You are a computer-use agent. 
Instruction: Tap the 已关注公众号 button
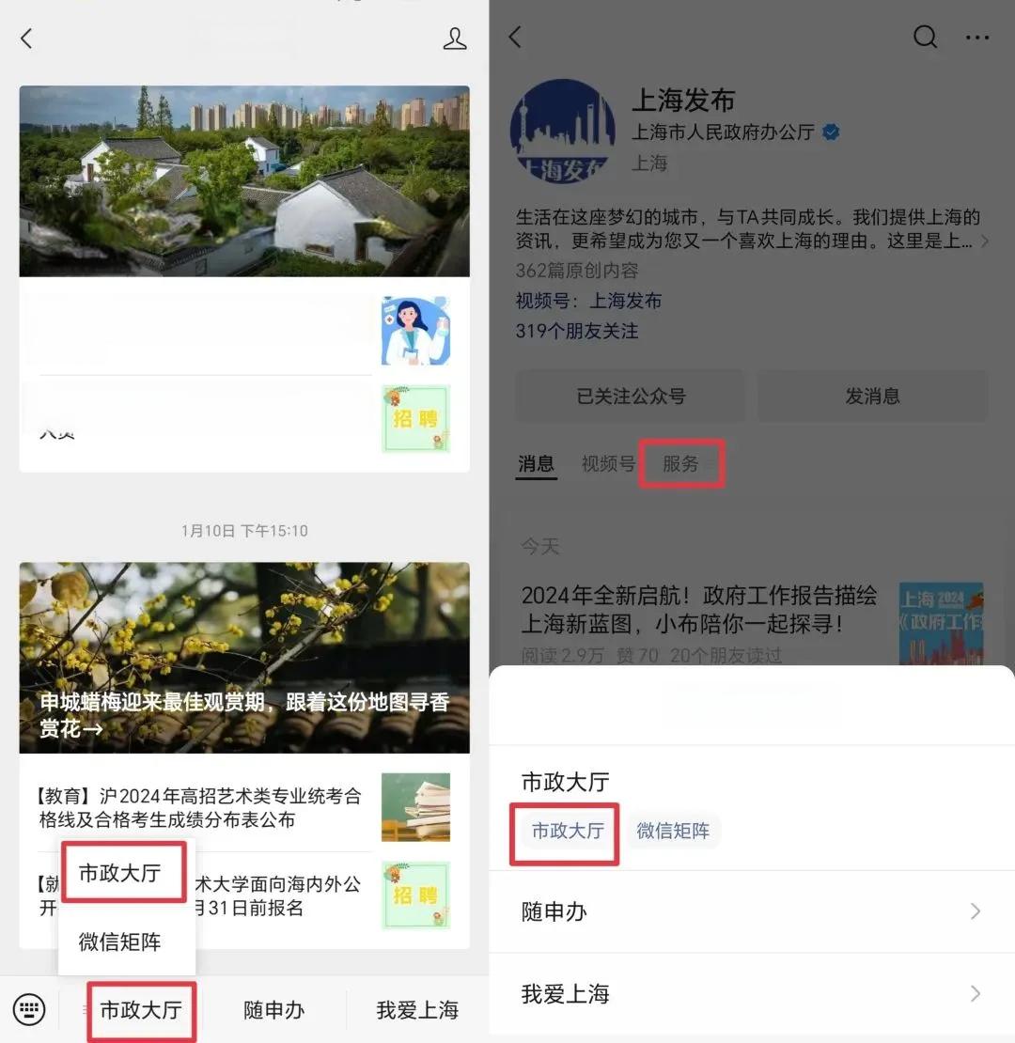631,396
